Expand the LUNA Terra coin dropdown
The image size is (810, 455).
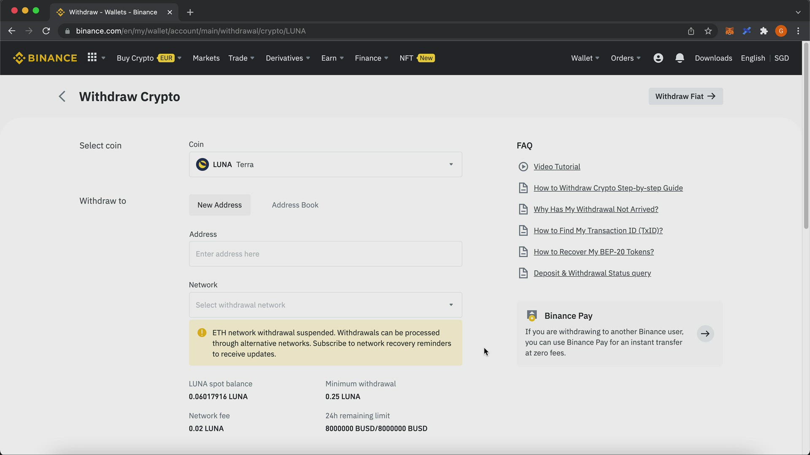point(325,164)
